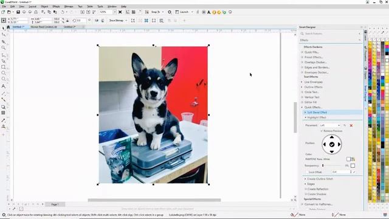Click the Save disk icon
389x219 pixels.
click(18, 12)
